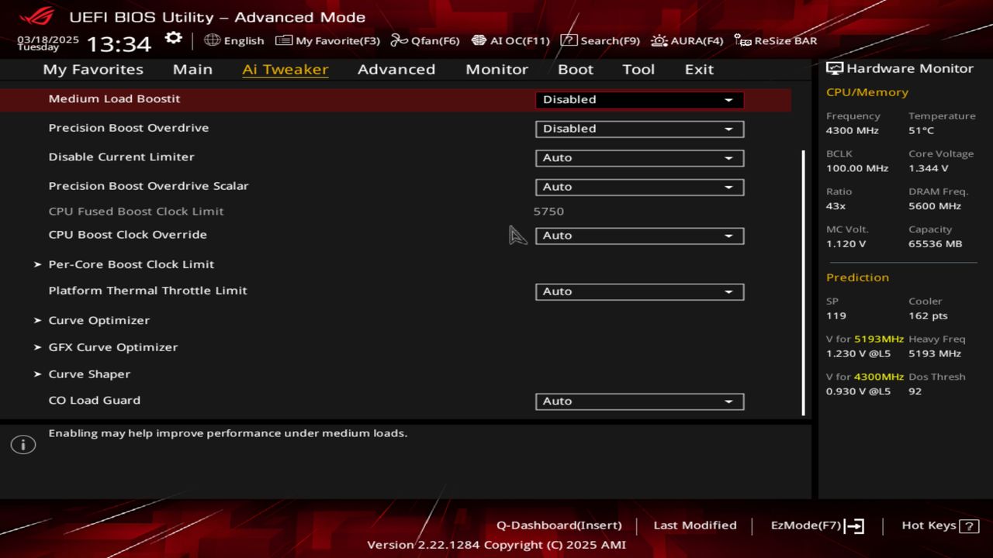Click the 03/18/2025 date text
Image resolution: width=993 pixels, height=558 pixels.
tap(48, 39)
